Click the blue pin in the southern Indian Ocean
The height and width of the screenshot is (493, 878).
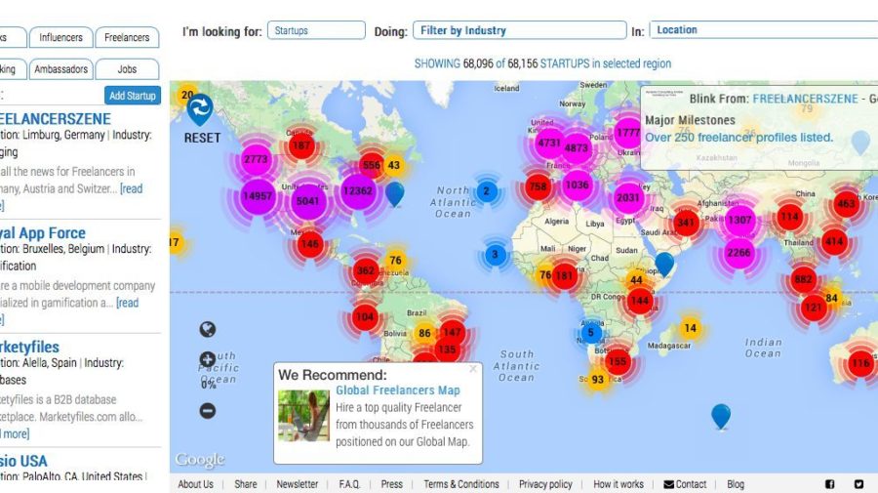(x=721, y=415)
